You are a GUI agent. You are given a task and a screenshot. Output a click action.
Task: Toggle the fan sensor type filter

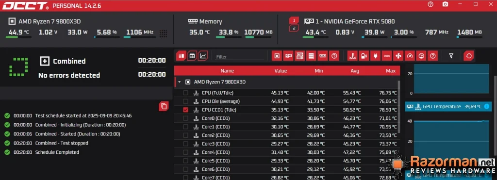tap(398, 56)
